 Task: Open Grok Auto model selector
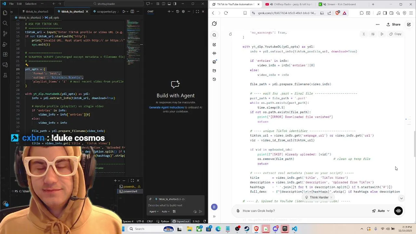coord(381,211)
